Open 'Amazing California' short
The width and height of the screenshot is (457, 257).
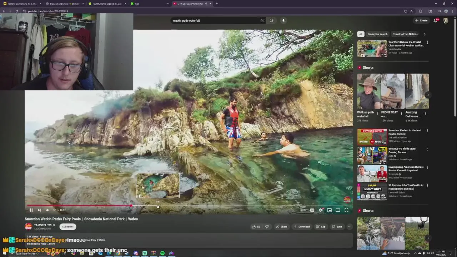(417, 91)
